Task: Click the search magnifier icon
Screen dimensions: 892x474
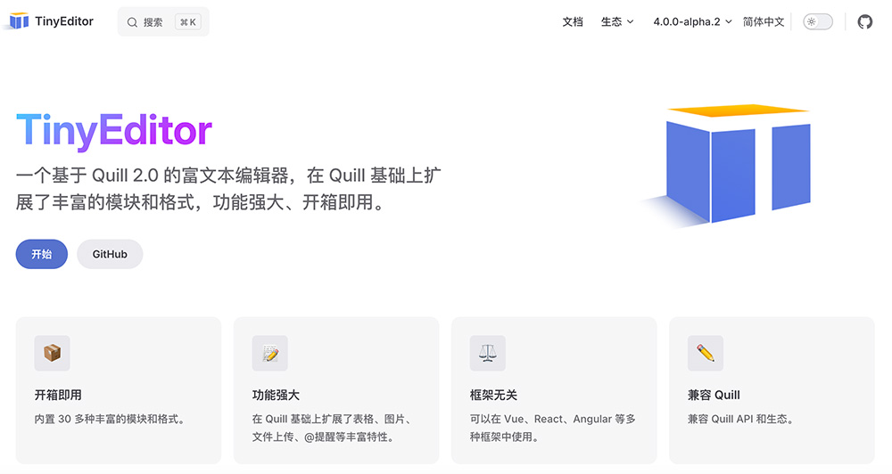Action: (x=132, y=22)
